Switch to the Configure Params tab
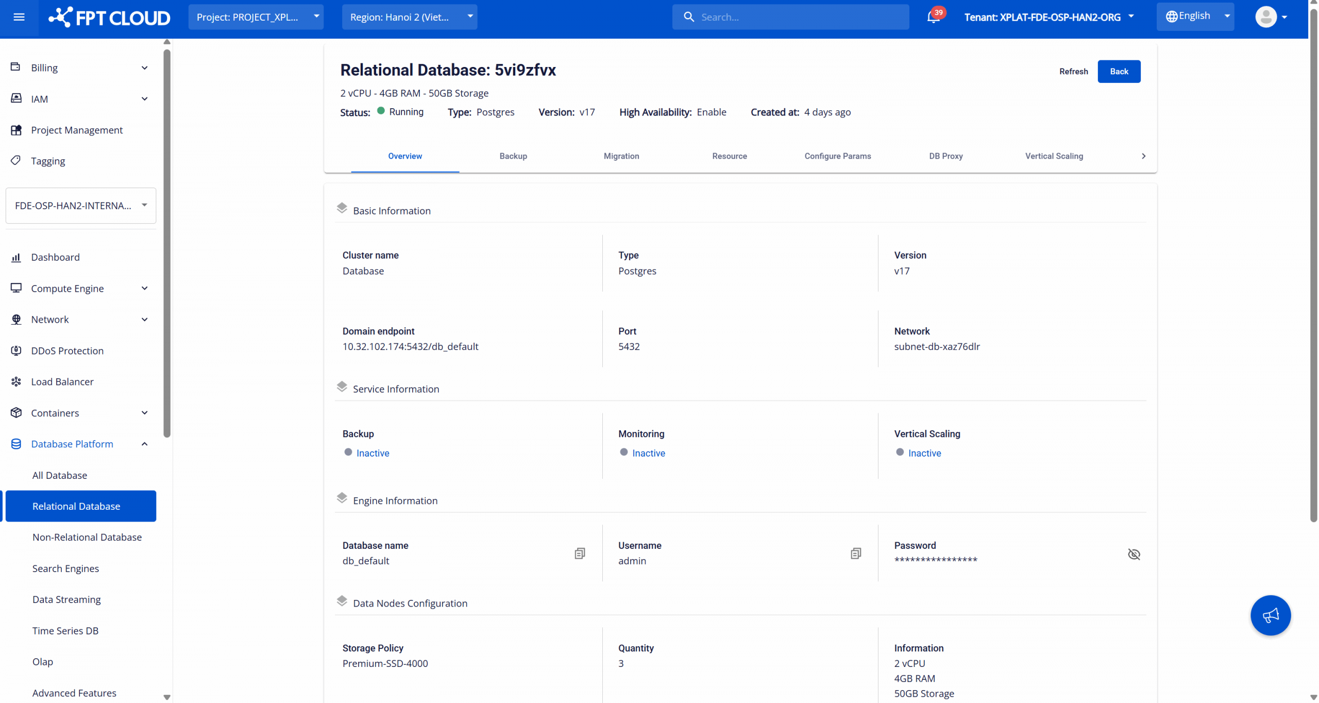The image size is (1319, 703). [837, 156]
